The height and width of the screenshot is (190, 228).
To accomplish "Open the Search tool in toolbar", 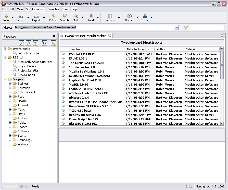I will point(64,16).
